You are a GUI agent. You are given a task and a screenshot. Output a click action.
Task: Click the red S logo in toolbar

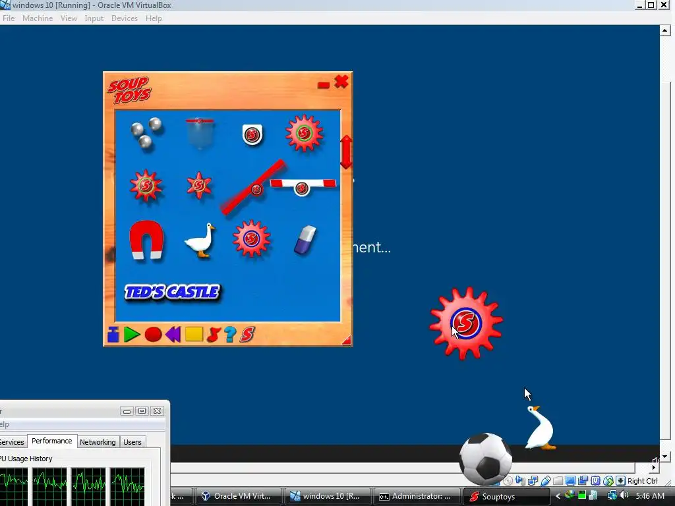248,334
